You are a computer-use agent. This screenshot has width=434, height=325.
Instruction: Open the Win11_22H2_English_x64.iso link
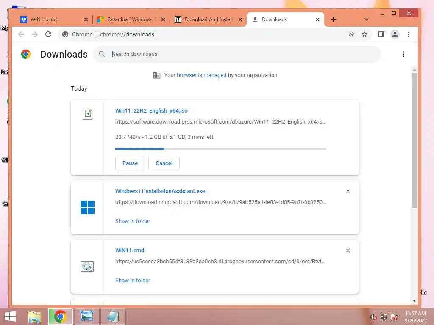[x=151, y=111]
